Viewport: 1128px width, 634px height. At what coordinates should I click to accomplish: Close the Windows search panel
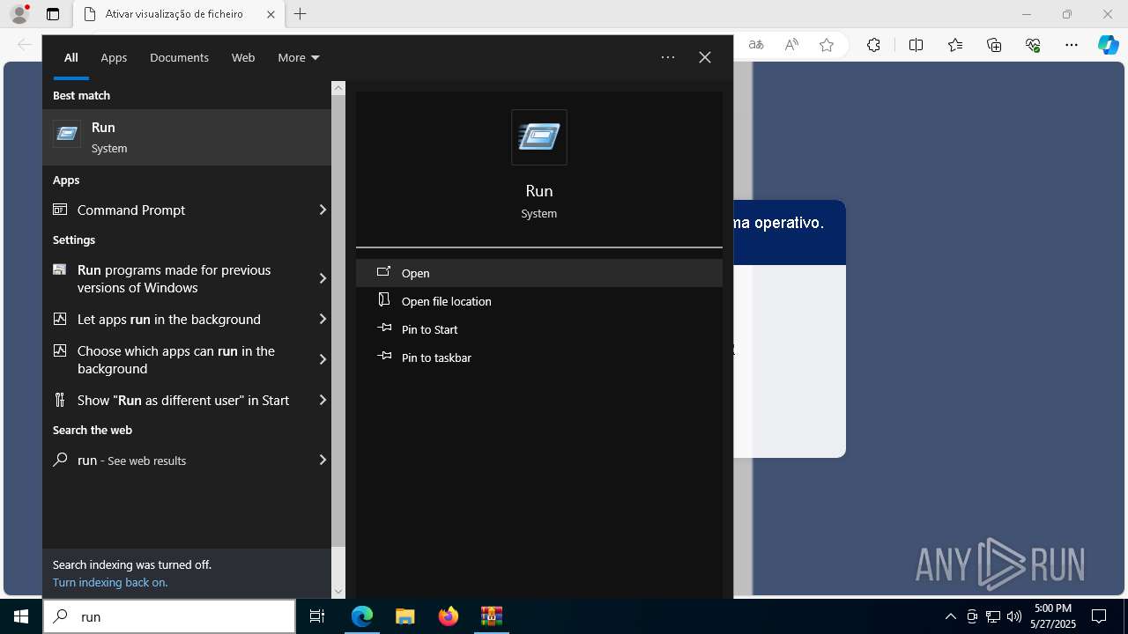[x=705, y=57]
